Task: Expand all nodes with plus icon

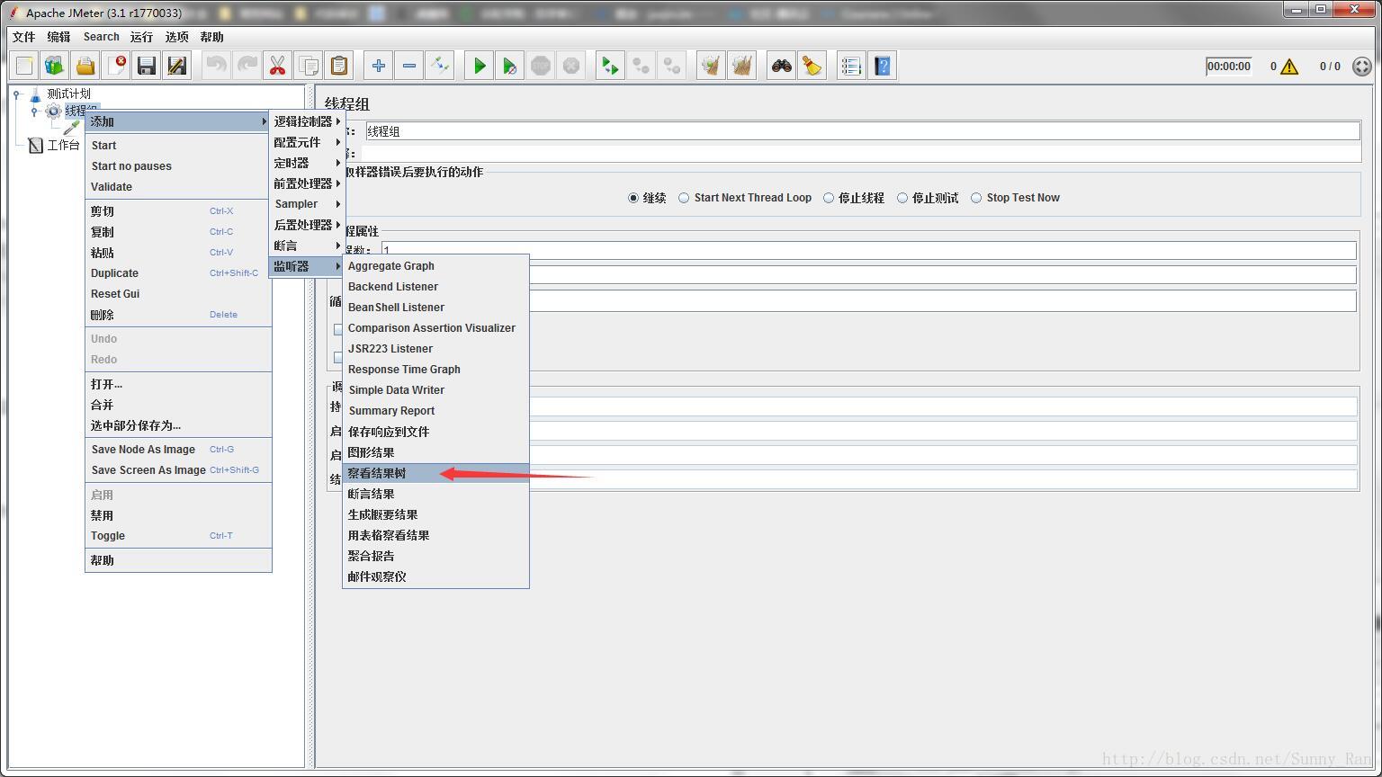Action: pos(379,66)
